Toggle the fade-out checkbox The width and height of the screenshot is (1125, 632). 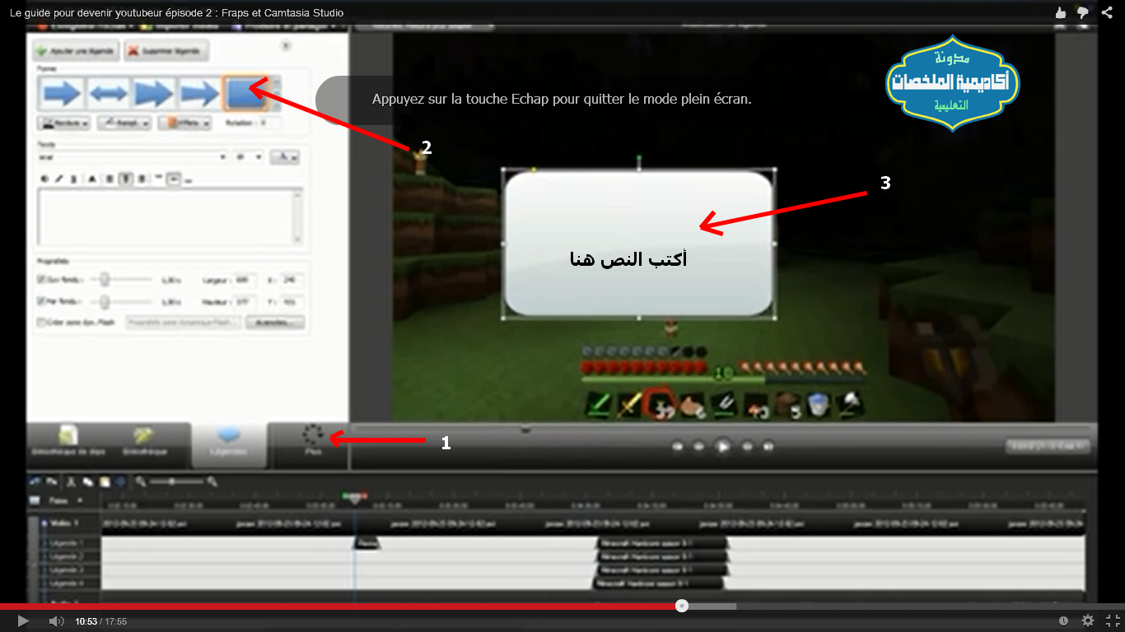point(42,301)
